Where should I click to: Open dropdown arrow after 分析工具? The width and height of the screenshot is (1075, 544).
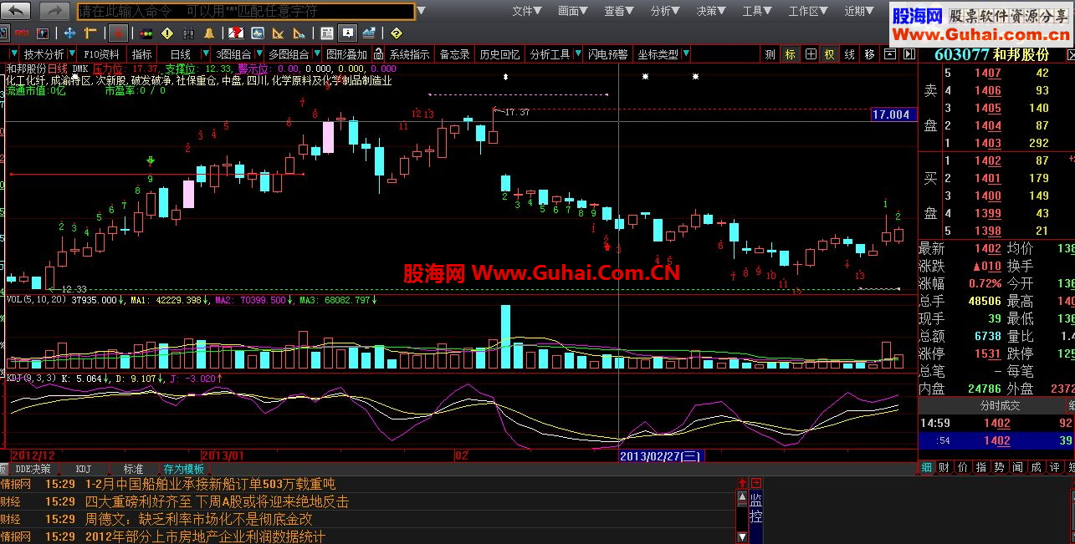(577, 54)
